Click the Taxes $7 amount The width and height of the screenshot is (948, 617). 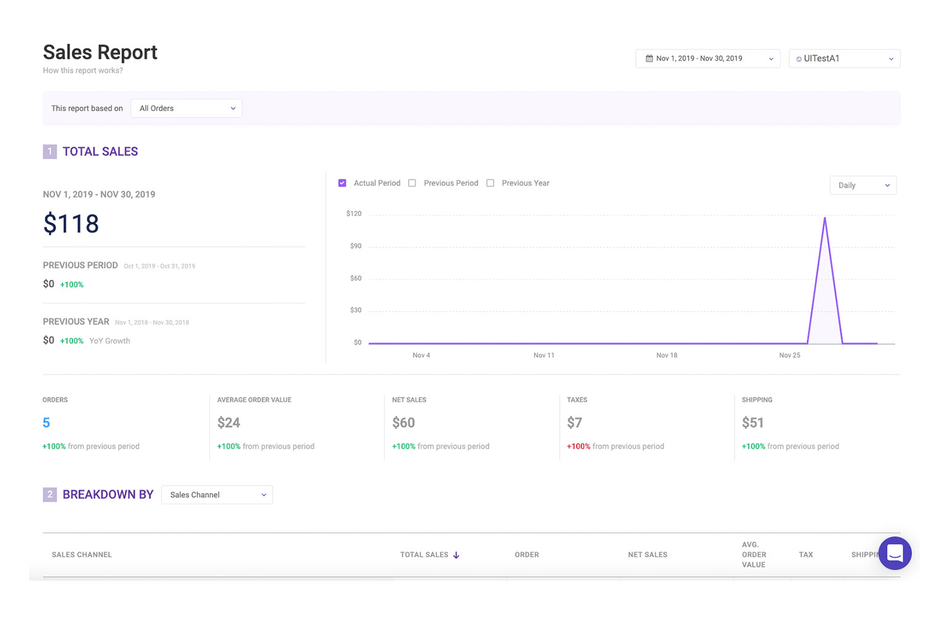pyautogui.click(x=575, y=423)
